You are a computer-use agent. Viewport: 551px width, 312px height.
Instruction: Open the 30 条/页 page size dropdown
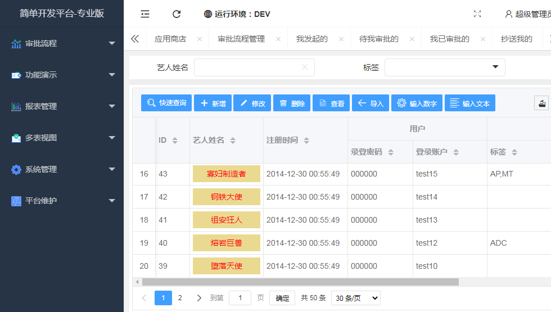355,298
